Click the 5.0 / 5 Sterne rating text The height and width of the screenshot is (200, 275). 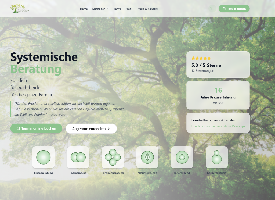[x=206, y=65]
